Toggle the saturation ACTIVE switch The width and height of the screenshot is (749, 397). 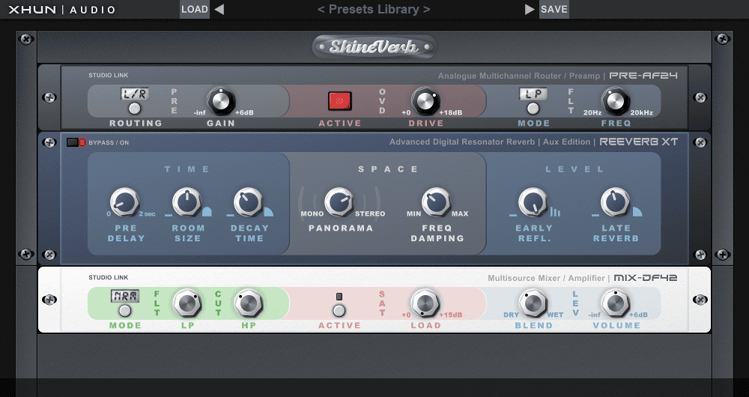pos(339,309)
